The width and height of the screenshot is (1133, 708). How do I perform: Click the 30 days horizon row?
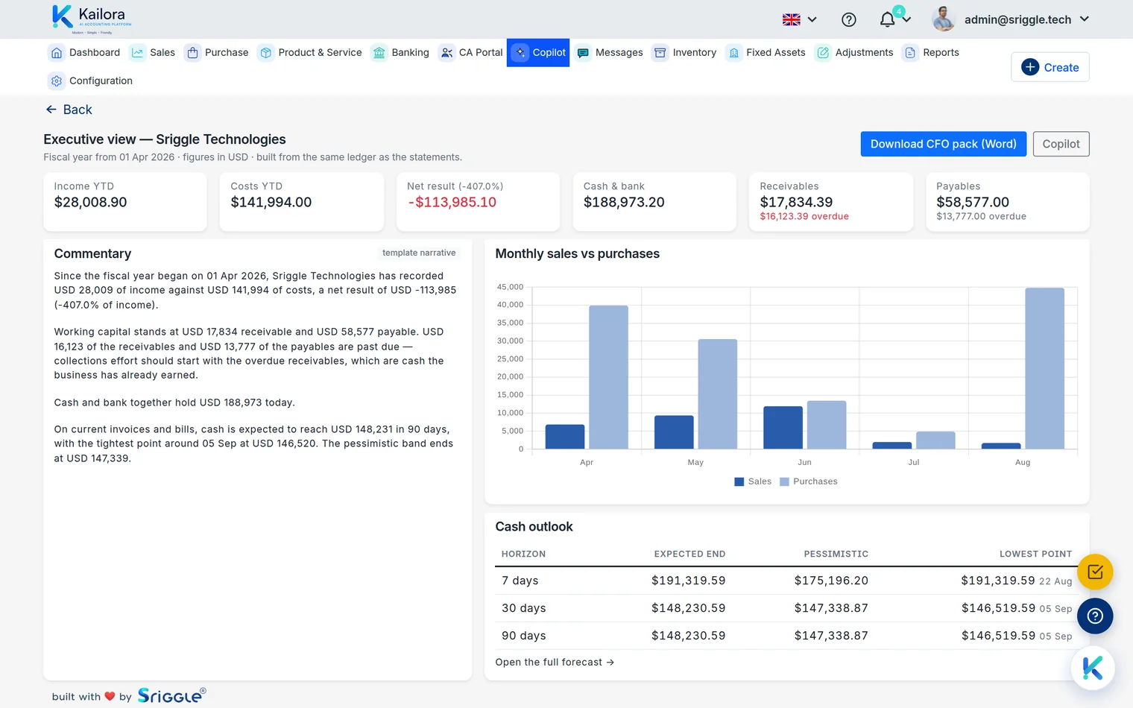786,608
